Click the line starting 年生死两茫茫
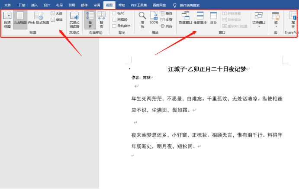Image resolution: width=299 pixels, height=189 pixels. pyautogui.click(x=207, y=98)
